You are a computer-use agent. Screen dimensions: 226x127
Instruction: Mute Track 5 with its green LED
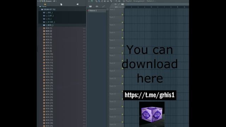[x=123, y=46]
